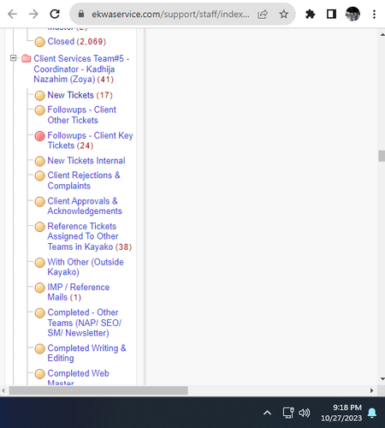The height and width of the screenshot is (428, 385).
Task: Show hidden icons in the system tray
Action: coord(267,413)
